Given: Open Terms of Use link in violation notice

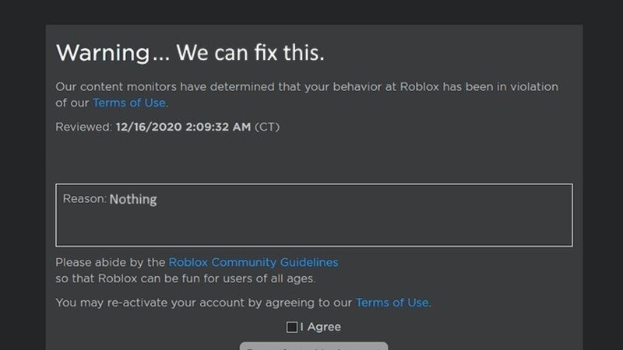Looking at the screenshot, I should 129,103.
